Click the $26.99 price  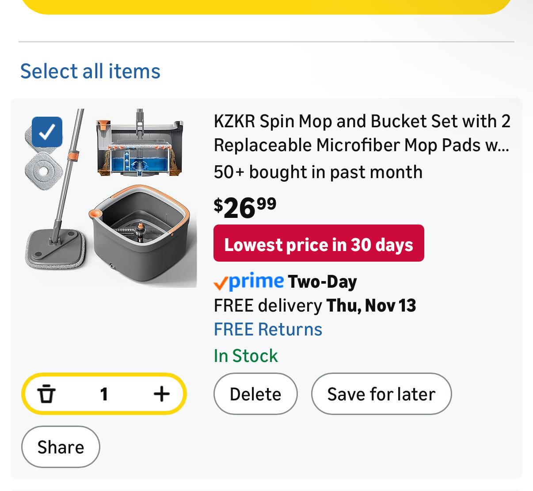pyautogui.click(x=245, y=208)
